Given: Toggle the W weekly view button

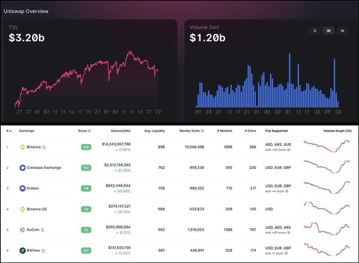Looking at the screenshot, I should point(328,30).
